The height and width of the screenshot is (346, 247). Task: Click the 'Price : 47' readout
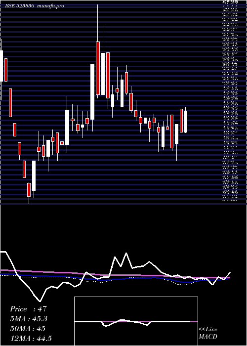click(29, 309)
